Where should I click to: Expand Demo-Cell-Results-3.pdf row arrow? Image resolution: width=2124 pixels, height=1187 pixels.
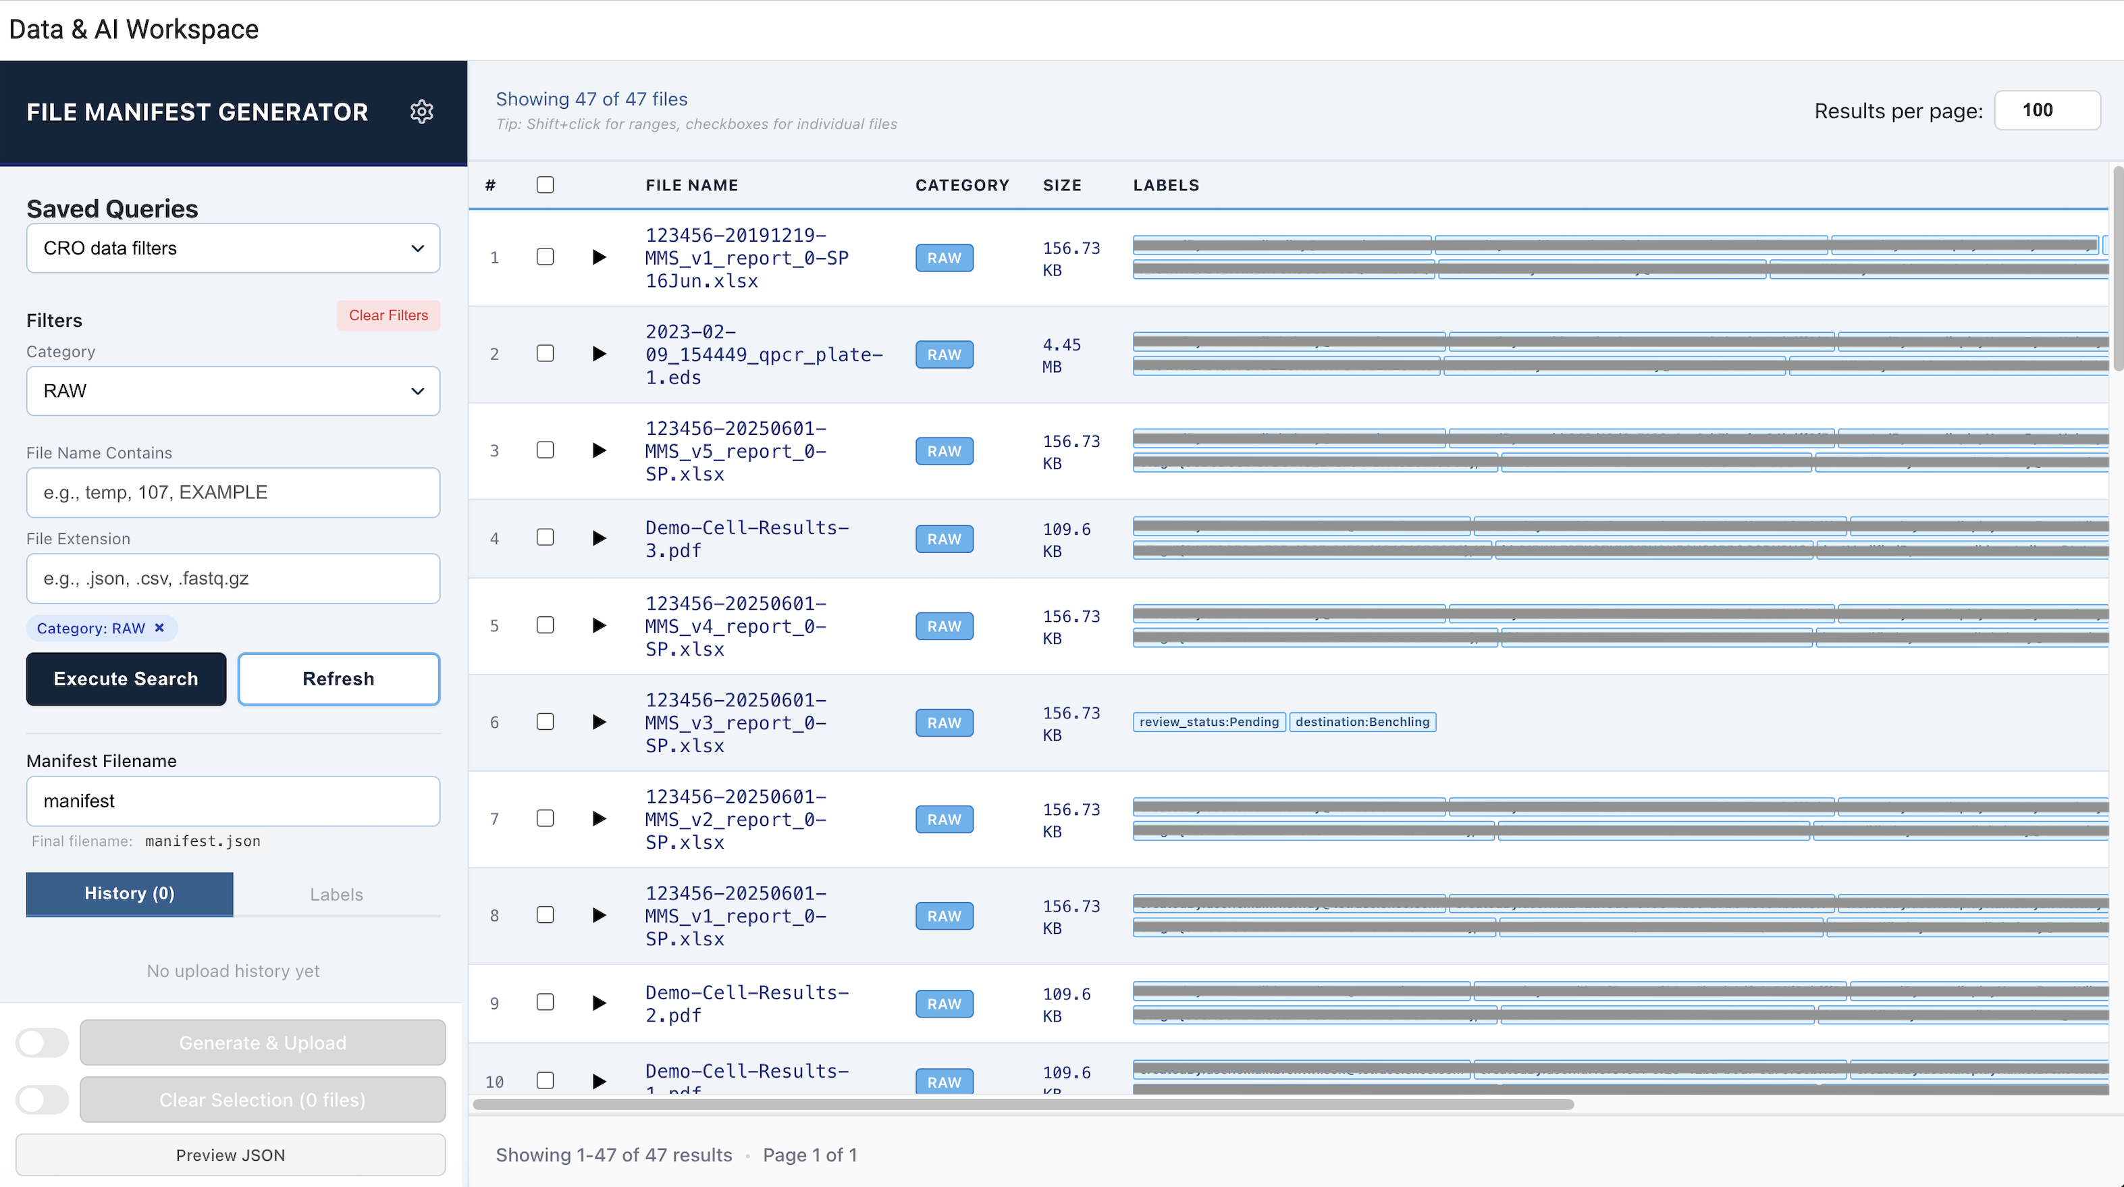[x=600, y=539]
